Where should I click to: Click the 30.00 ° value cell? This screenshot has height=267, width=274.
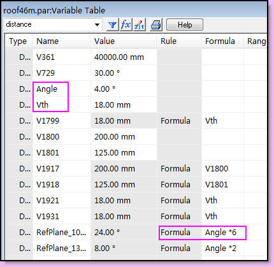point(124,73)
